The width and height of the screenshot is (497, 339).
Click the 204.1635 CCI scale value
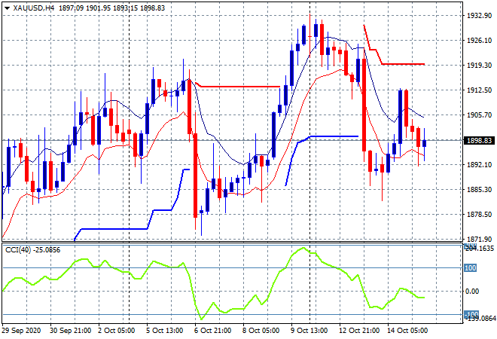(x=480, y=249)
